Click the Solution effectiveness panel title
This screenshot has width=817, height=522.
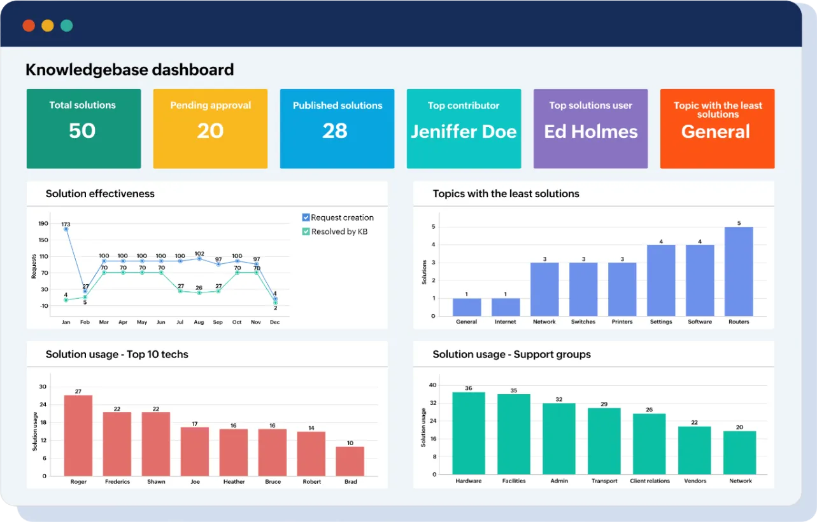100,194
